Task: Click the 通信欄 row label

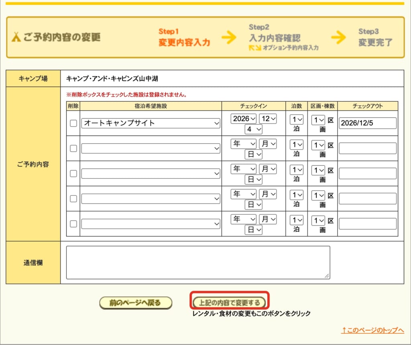Action: pyautogui.click(x=33, y=263)
